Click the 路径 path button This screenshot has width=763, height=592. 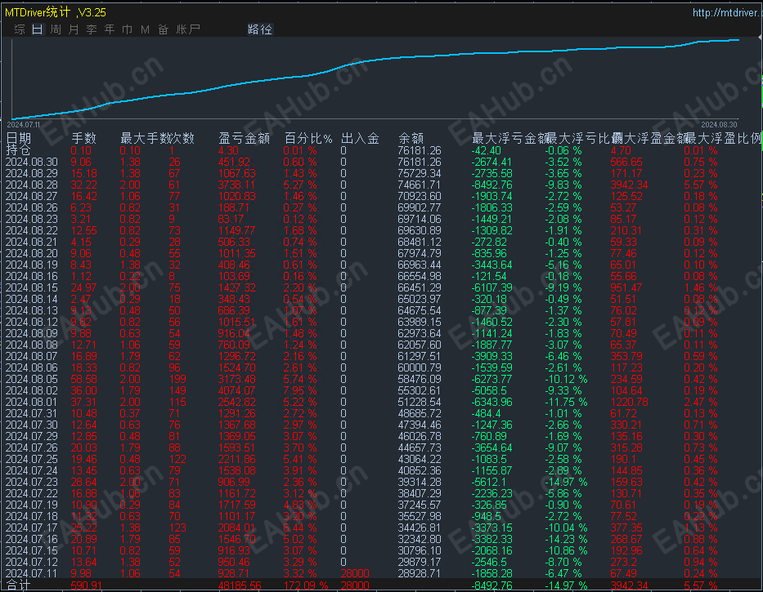tap(260, 29)
